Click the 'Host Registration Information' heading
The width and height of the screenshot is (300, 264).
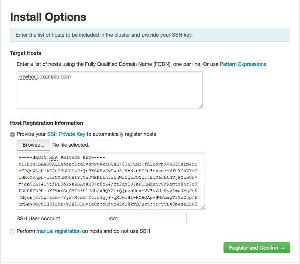47,123
